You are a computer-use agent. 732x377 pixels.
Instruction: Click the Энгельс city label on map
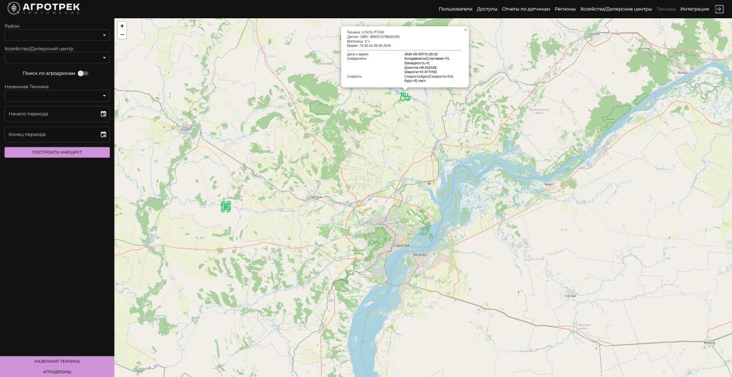coord(420,254)
